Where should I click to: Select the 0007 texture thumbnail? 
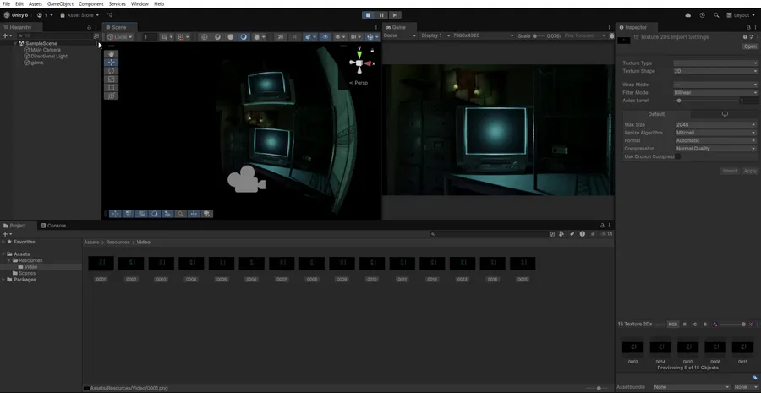(x=282, y=264)
